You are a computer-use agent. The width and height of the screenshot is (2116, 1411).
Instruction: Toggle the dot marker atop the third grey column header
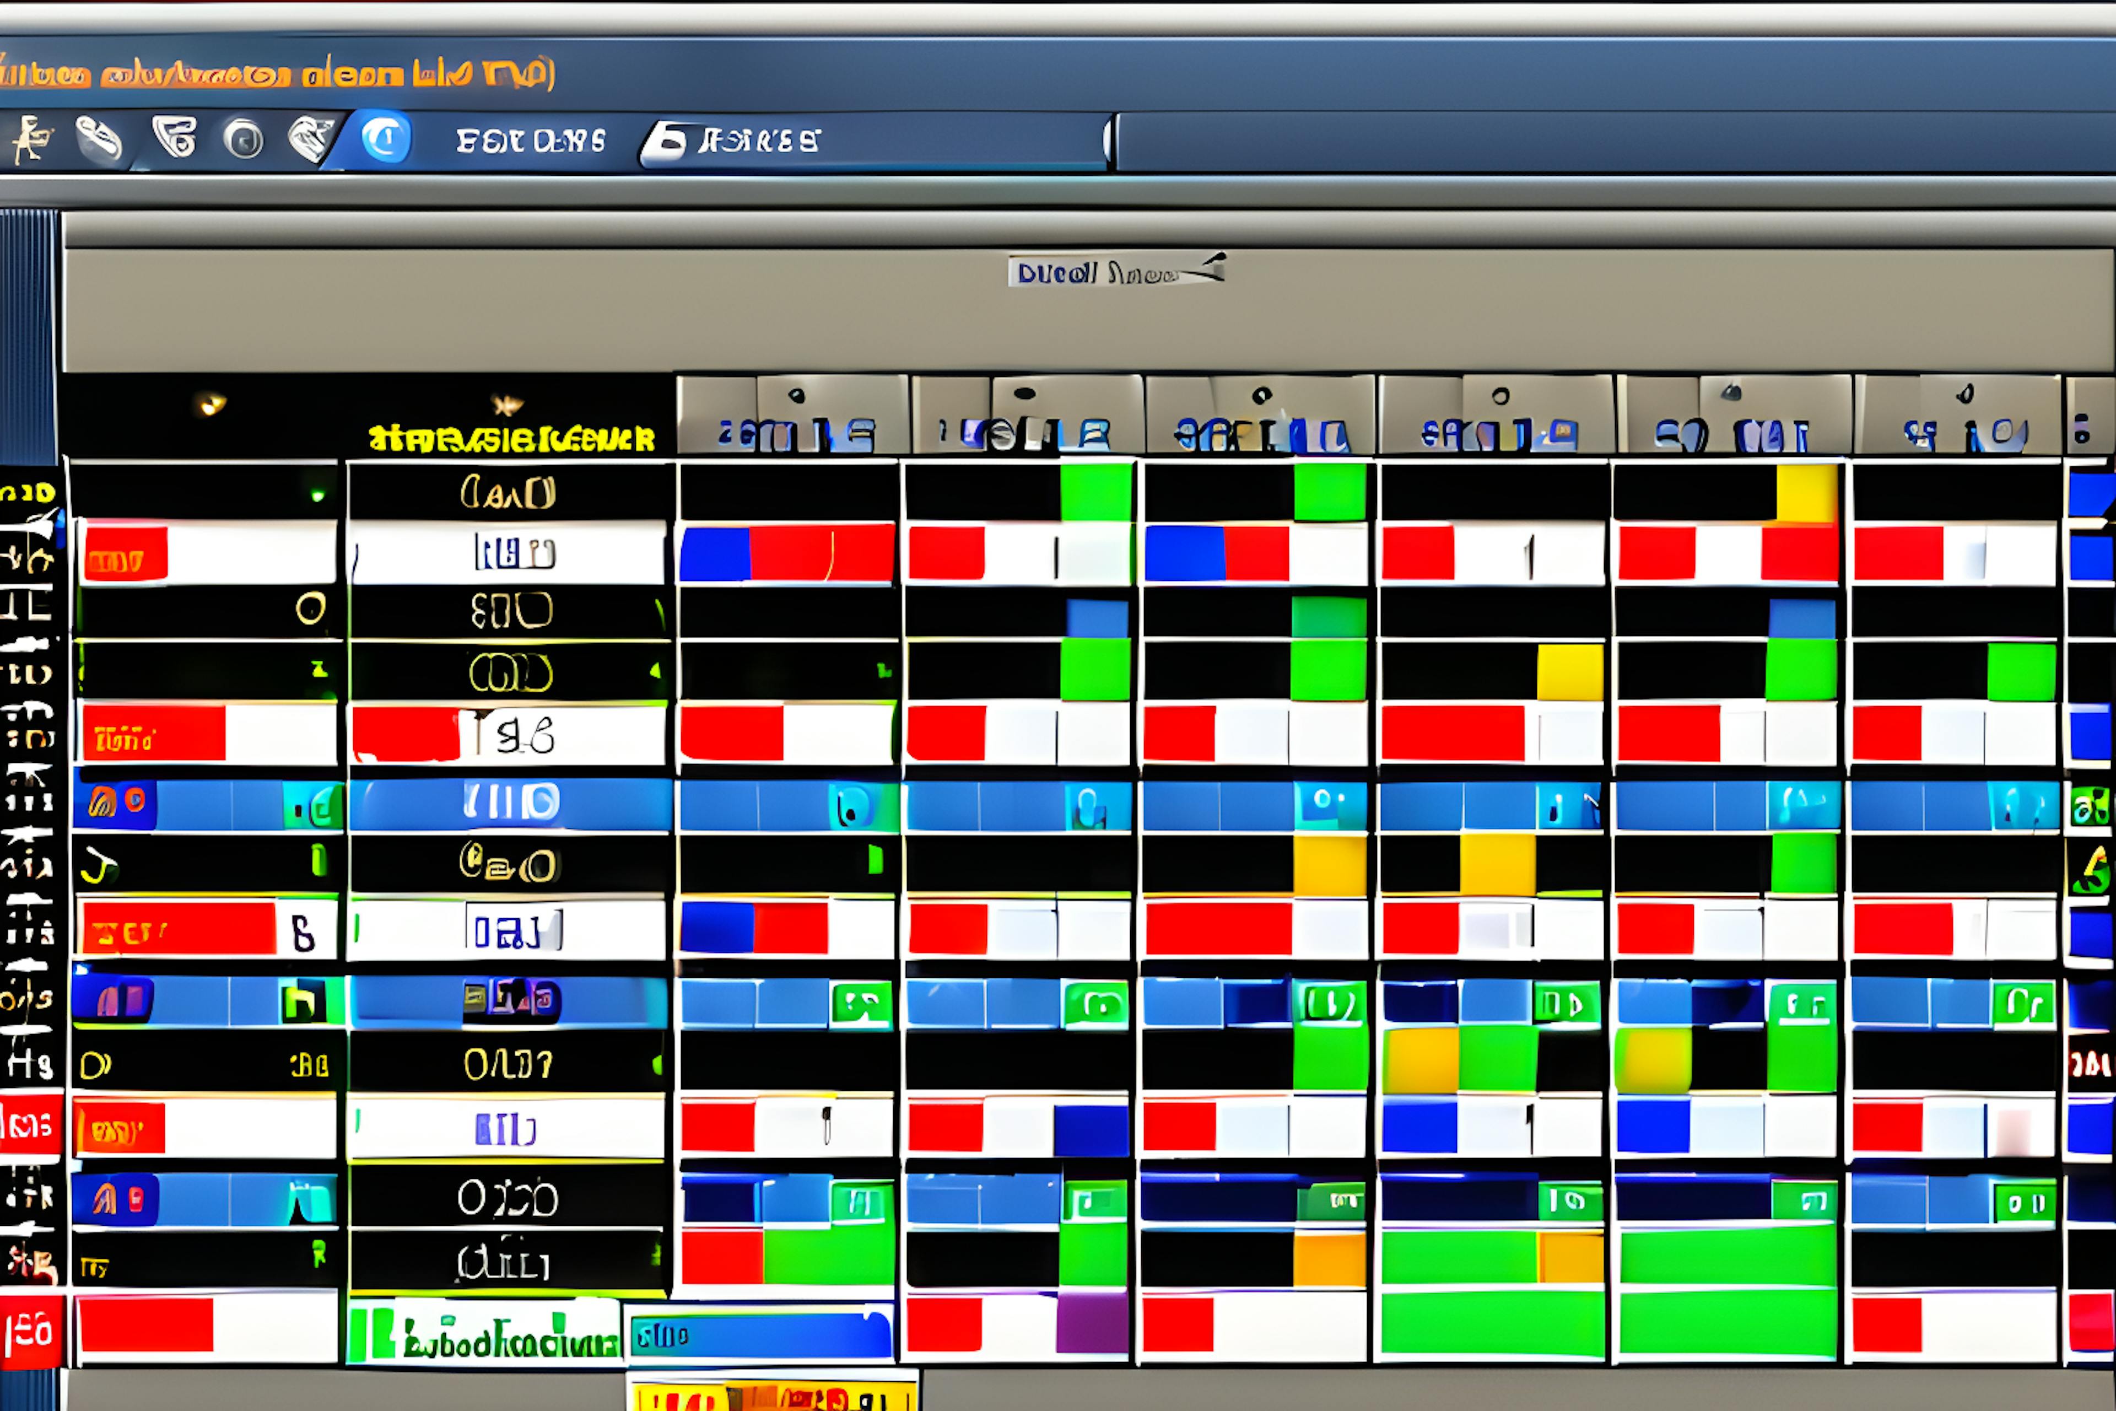(x=1261, y=395)
